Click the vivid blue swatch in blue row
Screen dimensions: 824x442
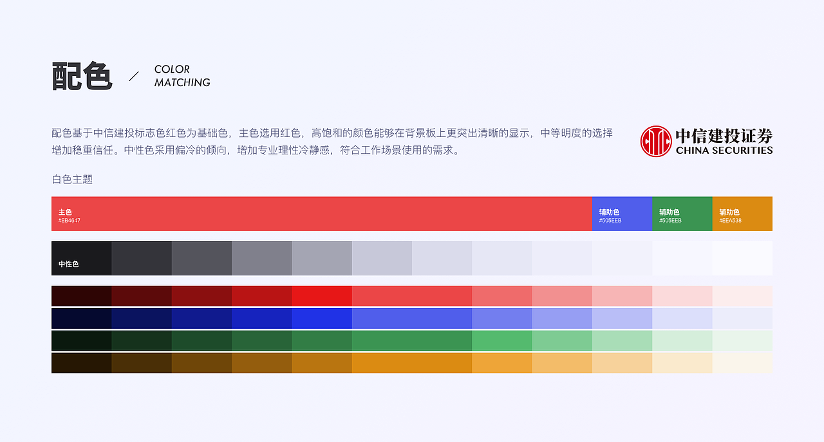tap(322, 318)
